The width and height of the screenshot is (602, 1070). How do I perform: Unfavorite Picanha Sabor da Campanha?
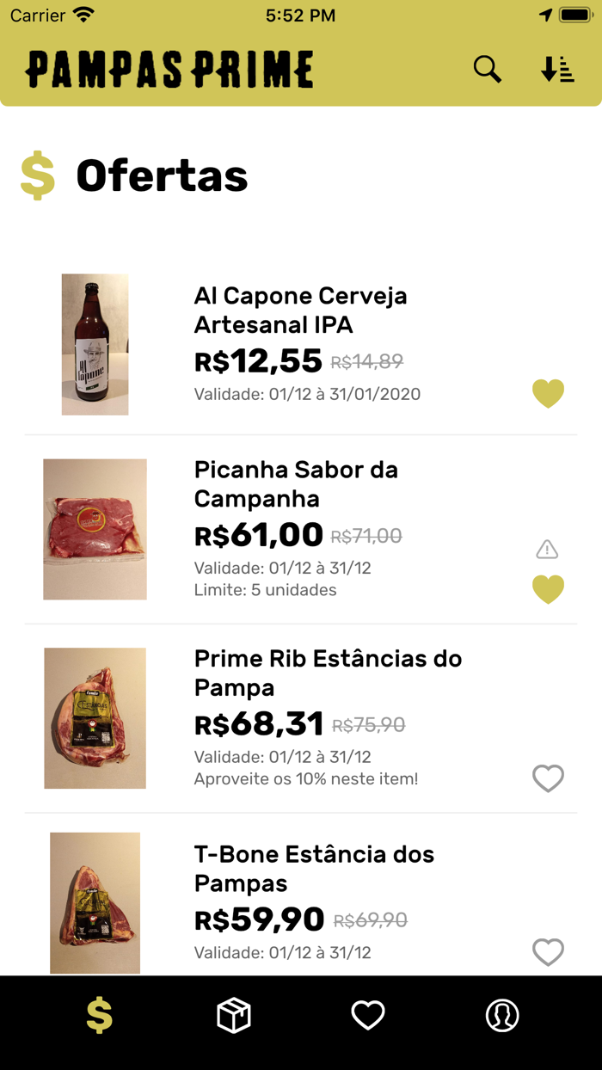coord(548,589)
